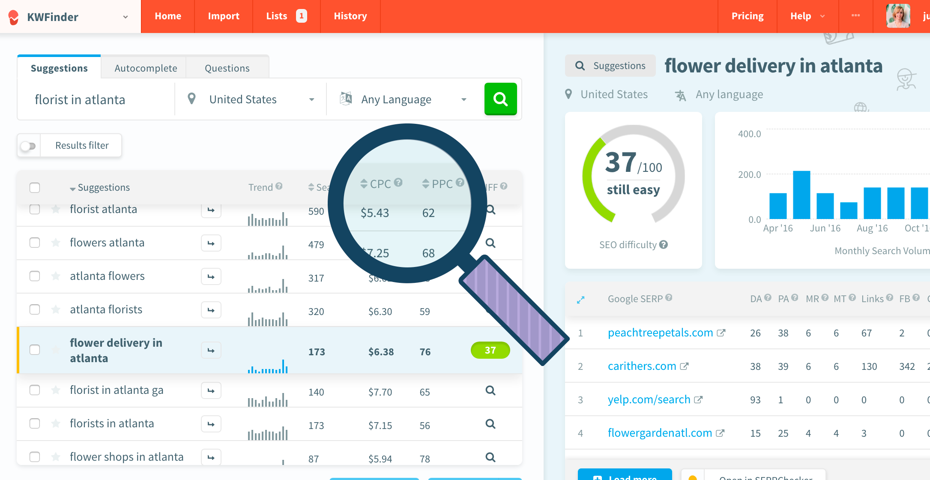The image size is (930, 480).
Task: Click the Google SERP help icon
Action: pyautogui.click(x=669, y=297)
